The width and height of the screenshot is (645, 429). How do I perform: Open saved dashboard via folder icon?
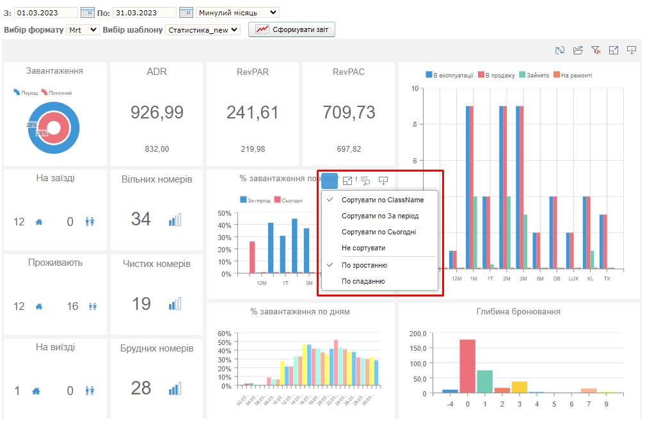tap(578, 51)
